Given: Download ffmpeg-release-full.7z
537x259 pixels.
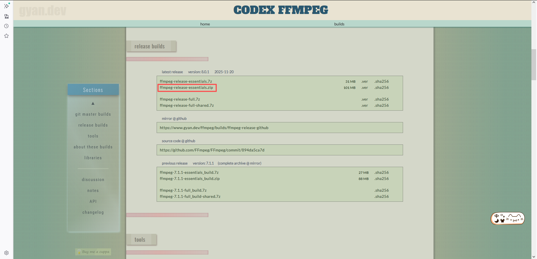Looking at the screenshot, I should point(180,99).
